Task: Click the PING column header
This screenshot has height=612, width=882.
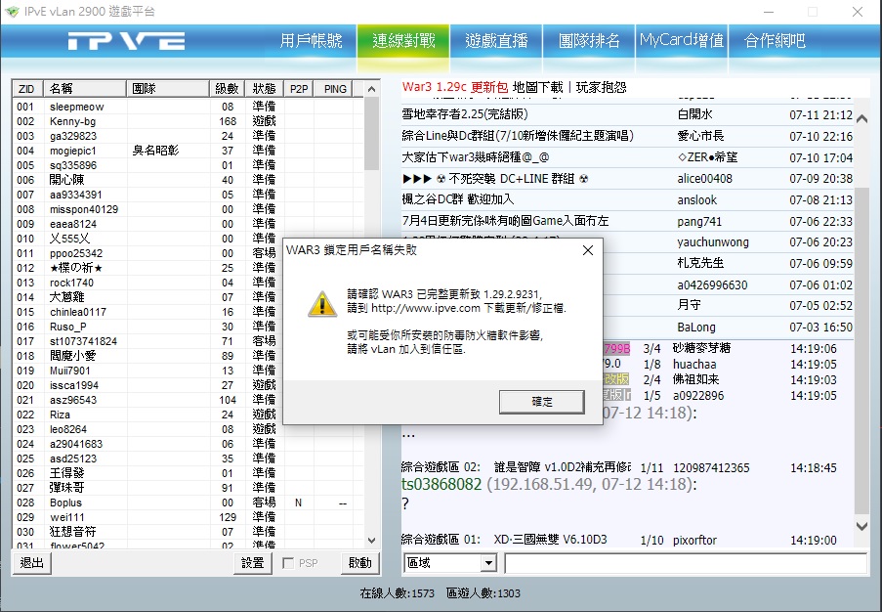Action: tap(335, 89)
